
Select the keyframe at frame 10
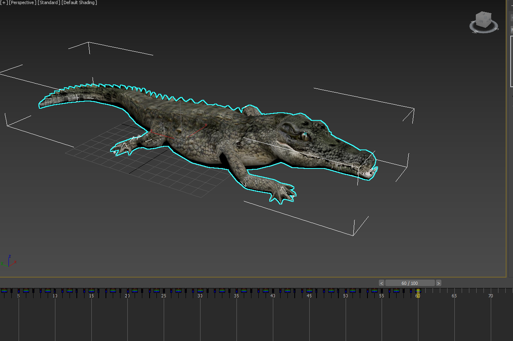coord(55,290)
